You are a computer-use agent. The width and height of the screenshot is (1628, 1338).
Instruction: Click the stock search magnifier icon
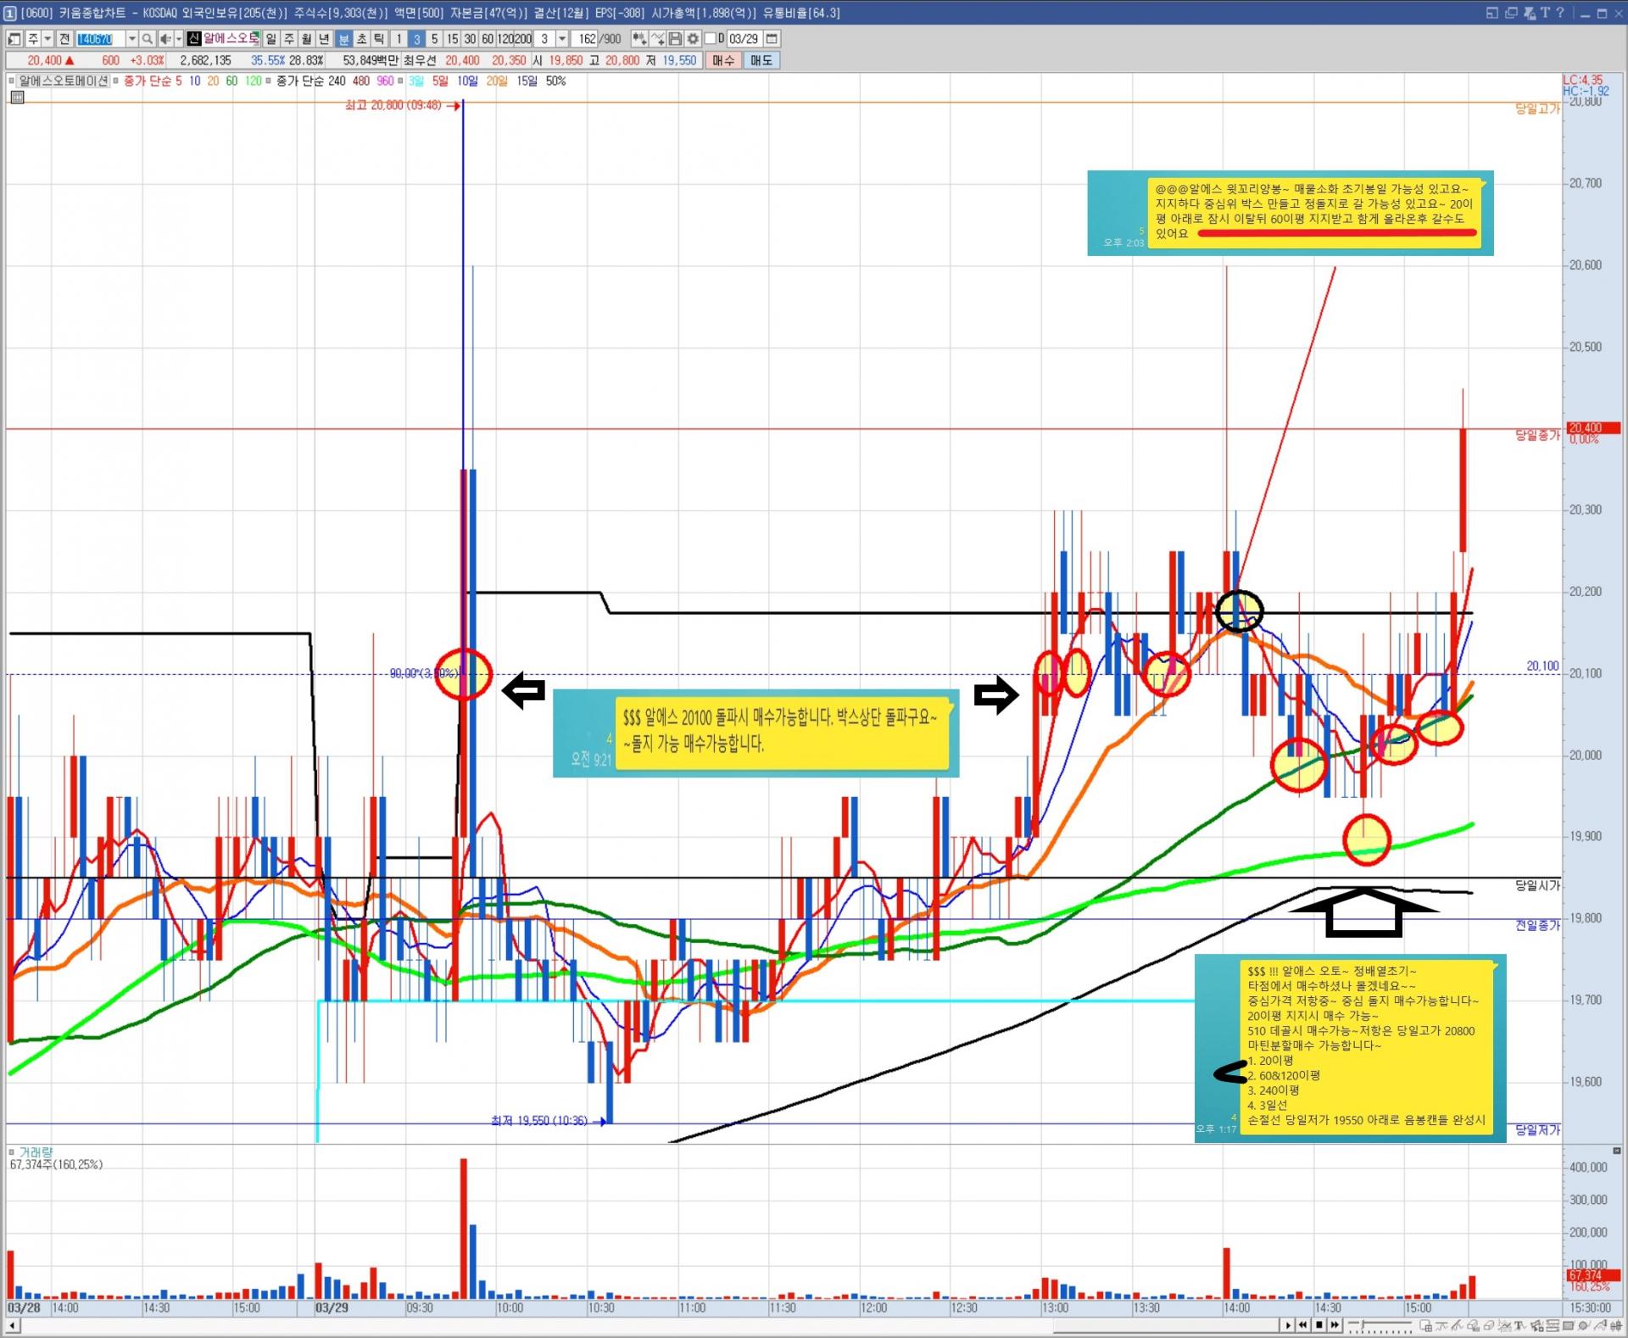tap(148, 39)
